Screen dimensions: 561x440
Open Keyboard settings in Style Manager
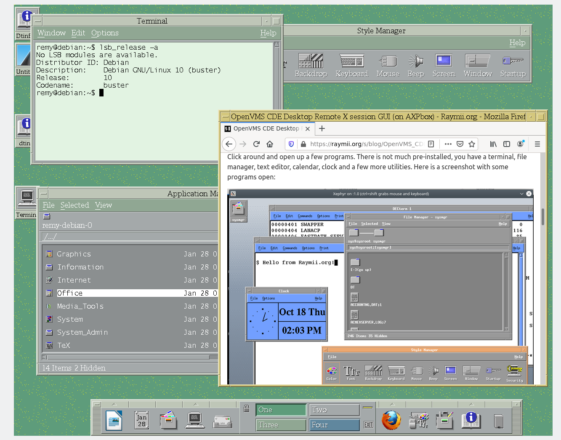coord(352,63)
